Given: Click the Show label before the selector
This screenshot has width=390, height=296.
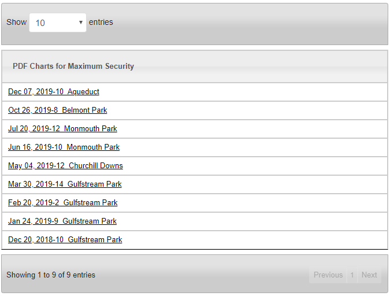Looking at the screenshot, I should click(x=17, y=23).
